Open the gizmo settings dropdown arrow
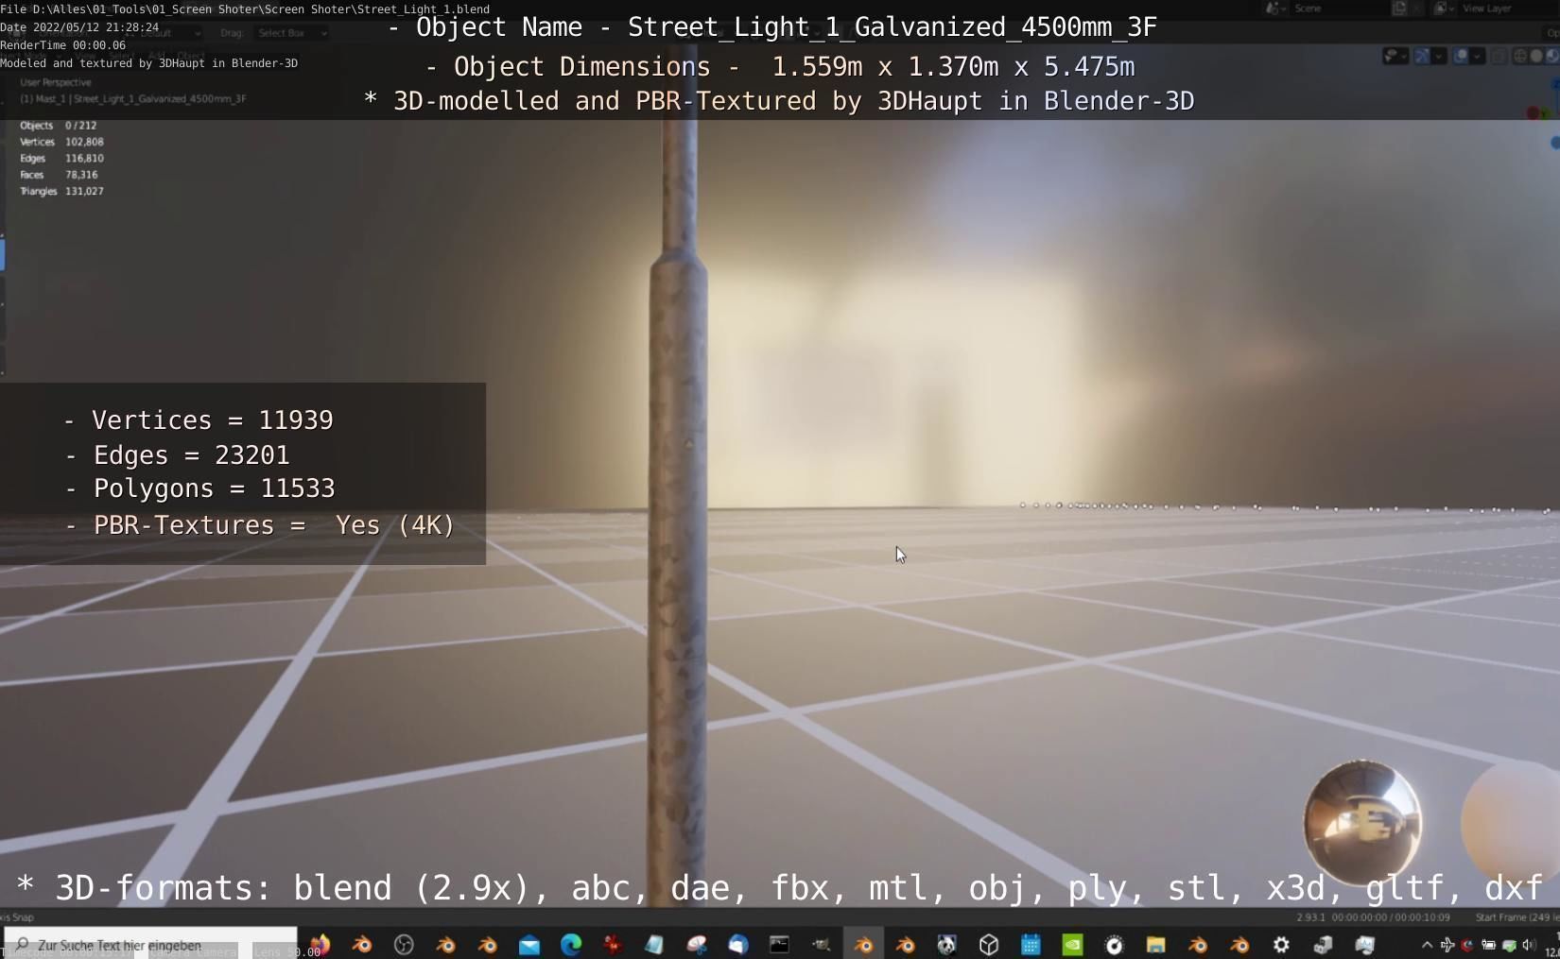The width and height of the screenshot is (1560, 959). [1438, 57]
